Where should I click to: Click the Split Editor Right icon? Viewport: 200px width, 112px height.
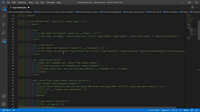(x=192, y=7)
